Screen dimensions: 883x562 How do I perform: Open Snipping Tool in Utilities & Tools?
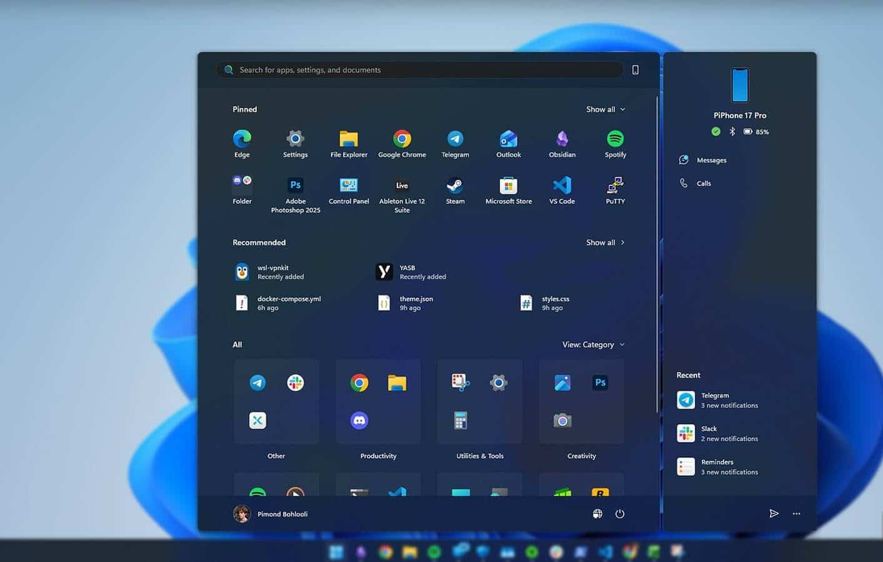click(461, 383)
